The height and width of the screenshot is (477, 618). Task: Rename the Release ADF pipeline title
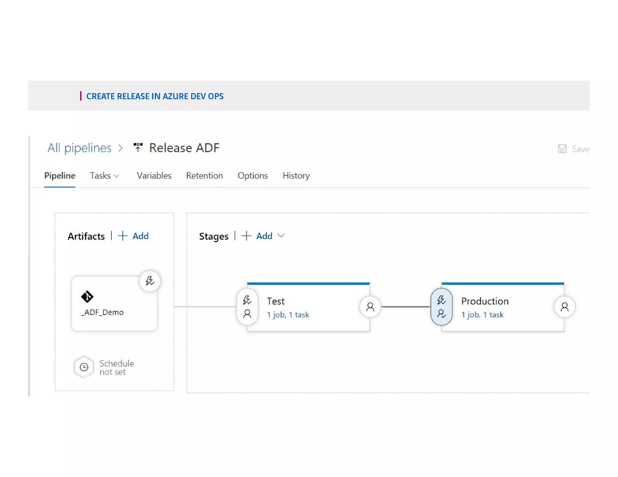tap(184, 148)
